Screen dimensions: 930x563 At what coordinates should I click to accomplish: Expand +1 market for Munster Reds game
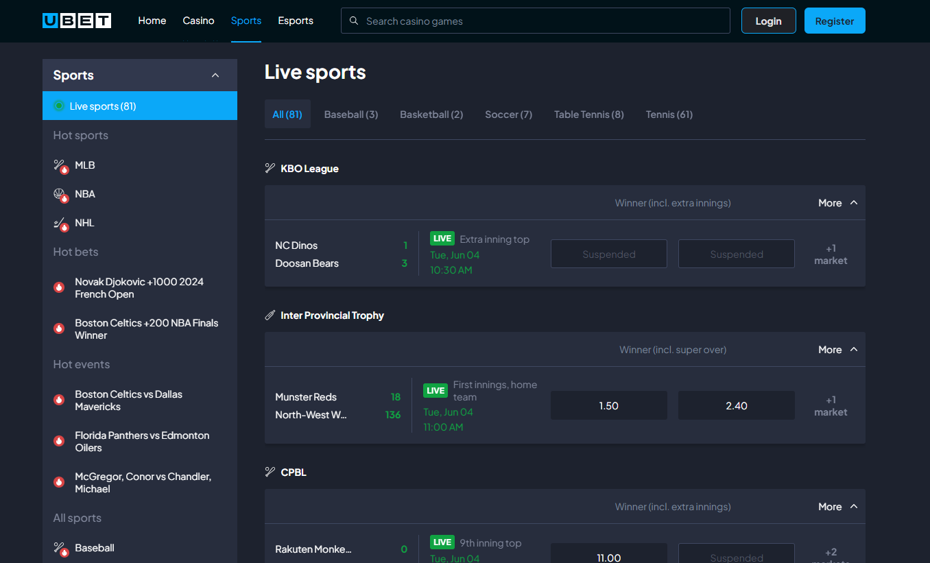831,406
